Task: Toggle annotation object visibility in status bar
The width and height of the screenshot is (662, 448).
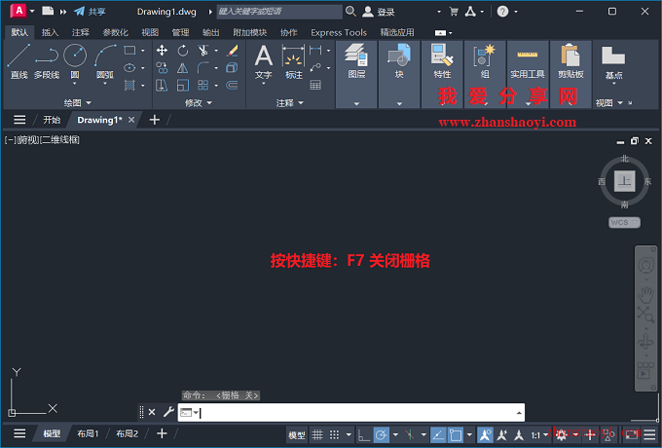Action: pos(485,434)
